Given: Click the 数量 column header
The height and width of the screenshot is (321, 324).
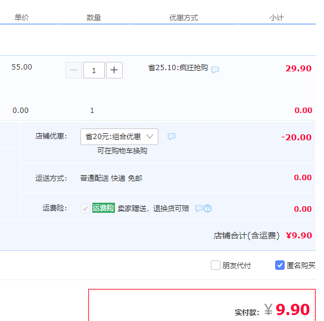Looking at the screenshot, I should click(x=94, y=17).
